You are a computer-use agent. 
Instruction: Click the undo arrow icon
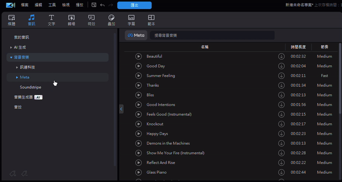click(x=102, y=5)
